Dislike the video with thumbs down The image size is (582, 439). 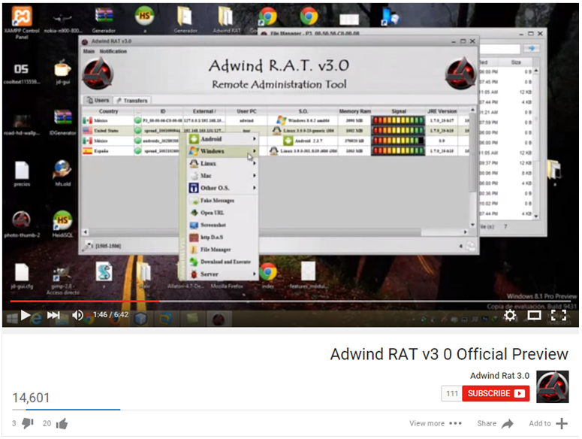(x=28, y=423)
